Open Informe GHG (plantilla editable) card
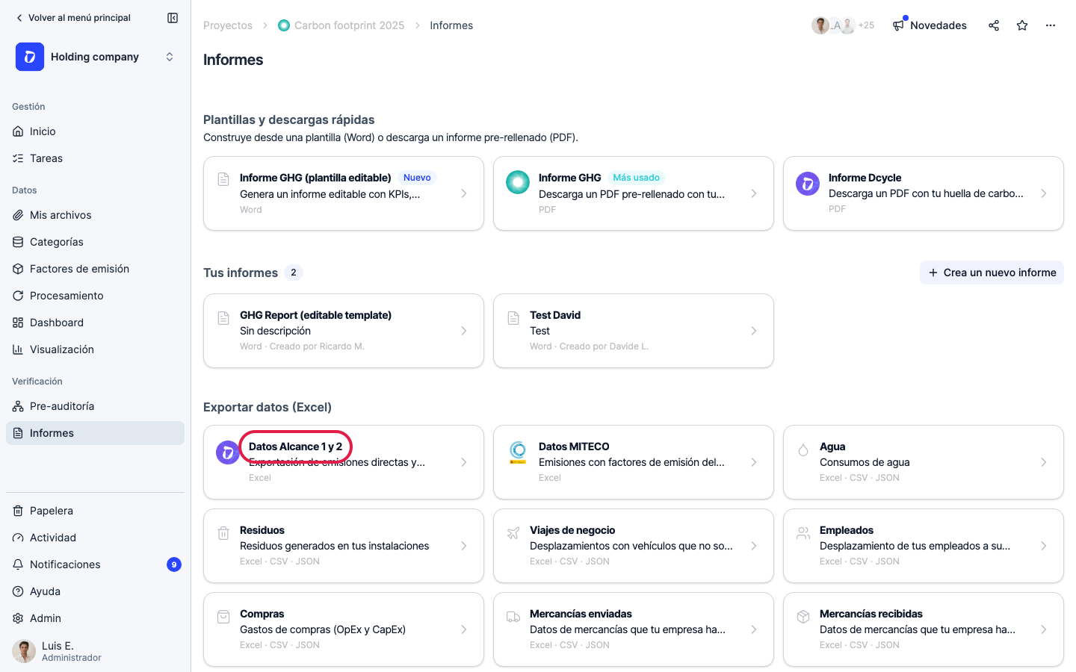 click(x=344, y=193)
